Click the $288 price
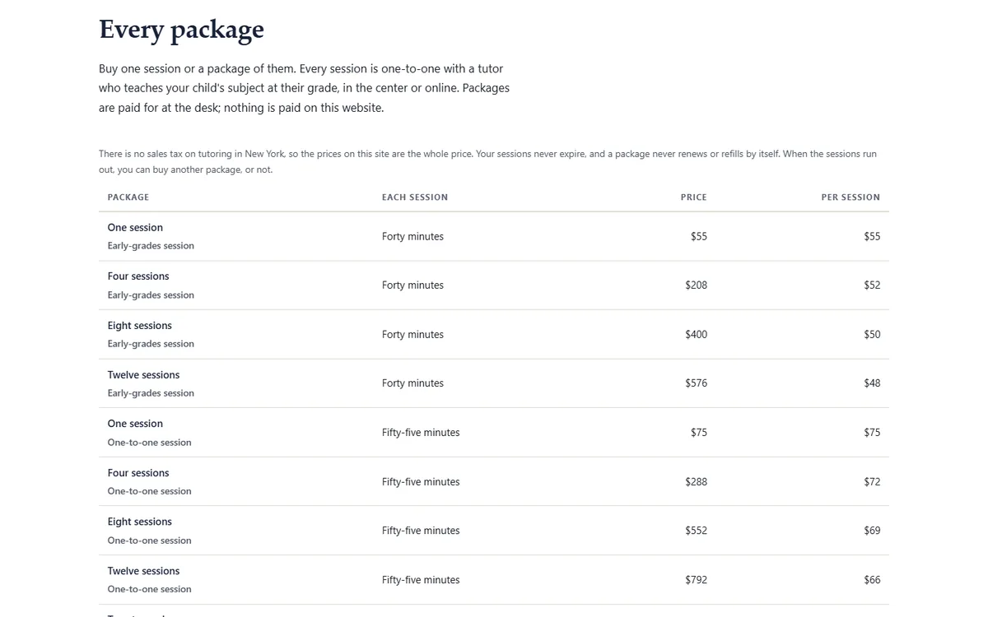Viewport: 988px width, 617px height. click(x=697, y=482)
